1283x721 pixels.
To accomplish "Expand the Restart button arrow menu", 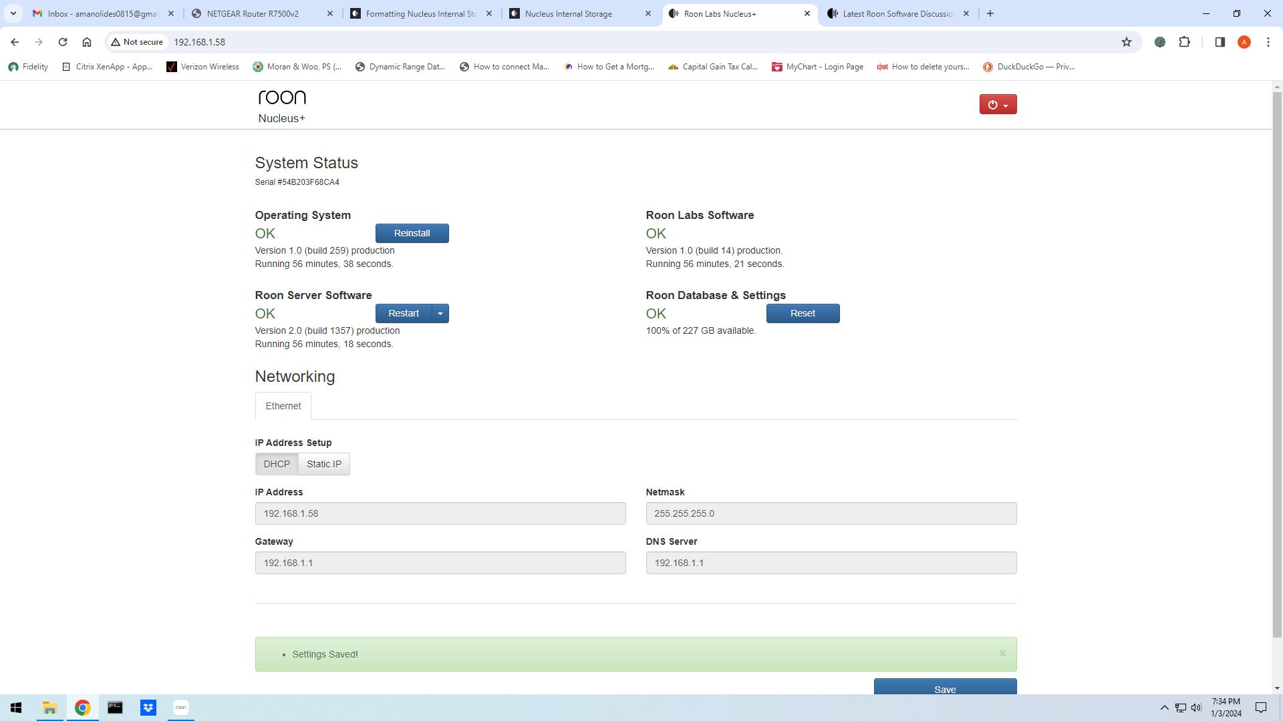I will (440, 314).
